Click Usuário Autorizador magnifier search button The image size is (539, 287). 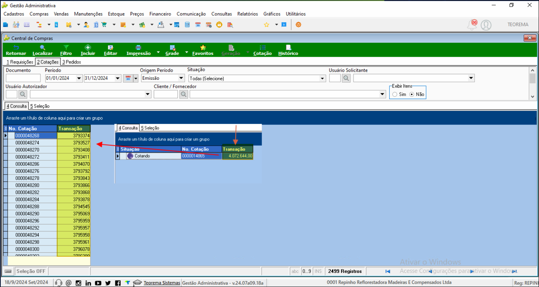tap(23, 94)
